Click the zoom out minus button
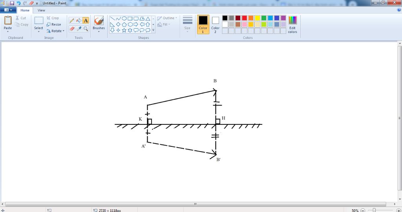Viewport: 402px width, 212px height. pos(362,210)
